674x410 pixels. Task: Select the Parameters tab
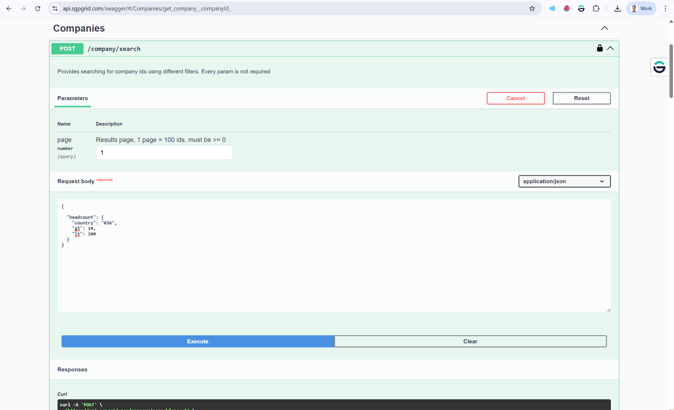coord(73,98)
